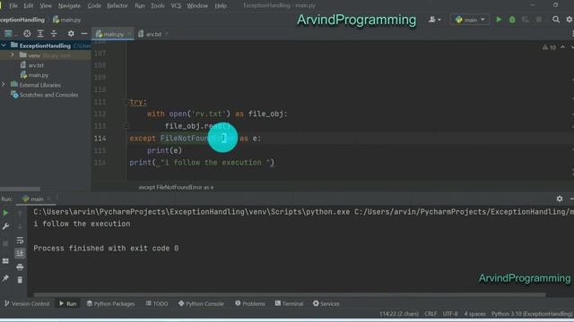Collapse the ExceptionHandling project root
Viewport: 574px width, 322px height.
point(4,46)
